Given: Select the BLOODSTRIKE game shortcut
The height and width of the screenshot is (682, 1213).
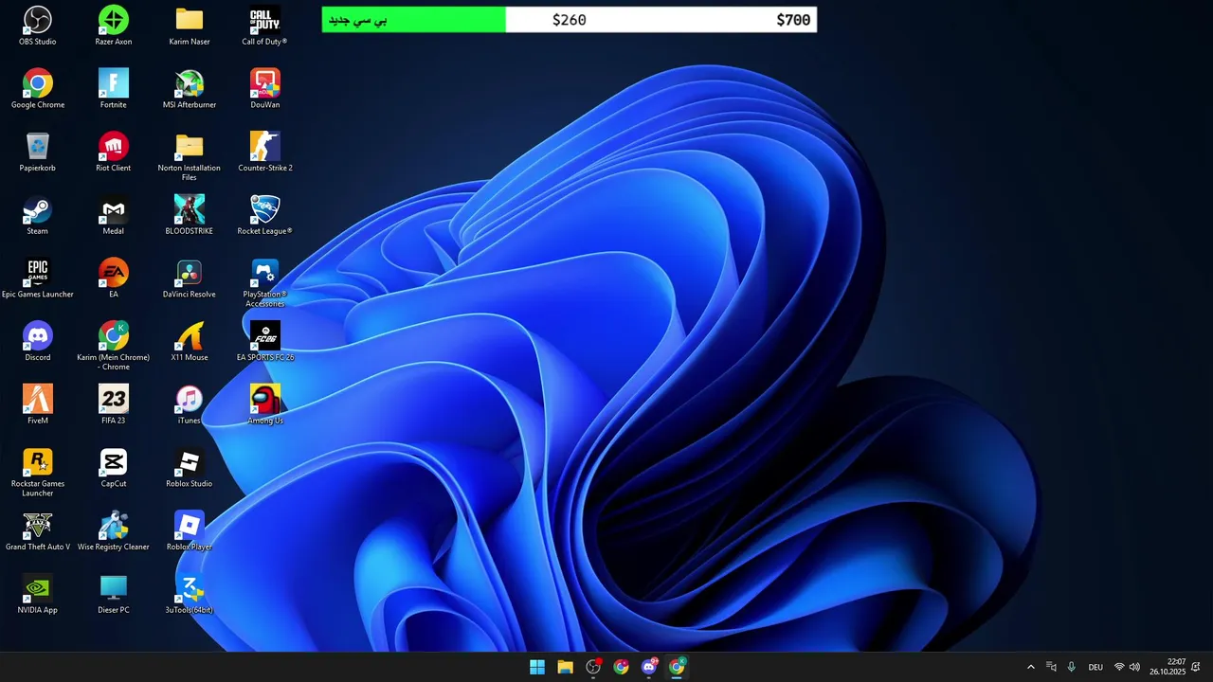Looking at the screenshot, I should click(x=190, y=215).
